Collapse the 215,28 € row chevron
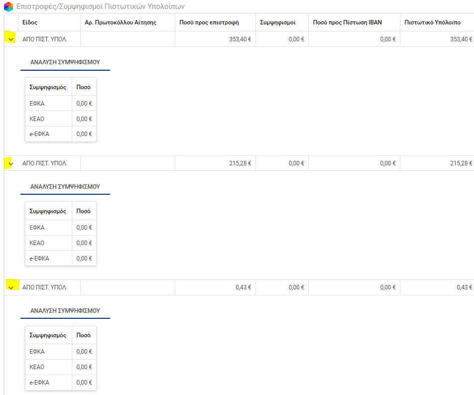This screenshot has width=474, height=395. (x=11, y=163)
